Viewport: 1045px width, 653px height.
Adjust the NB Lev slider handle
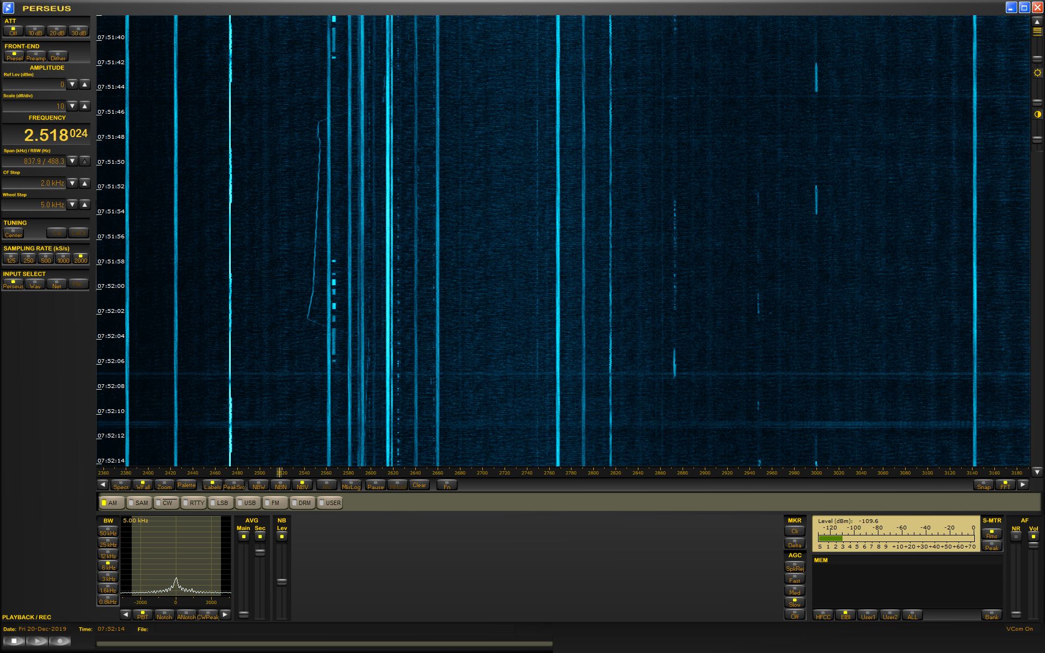coord(281,582)
